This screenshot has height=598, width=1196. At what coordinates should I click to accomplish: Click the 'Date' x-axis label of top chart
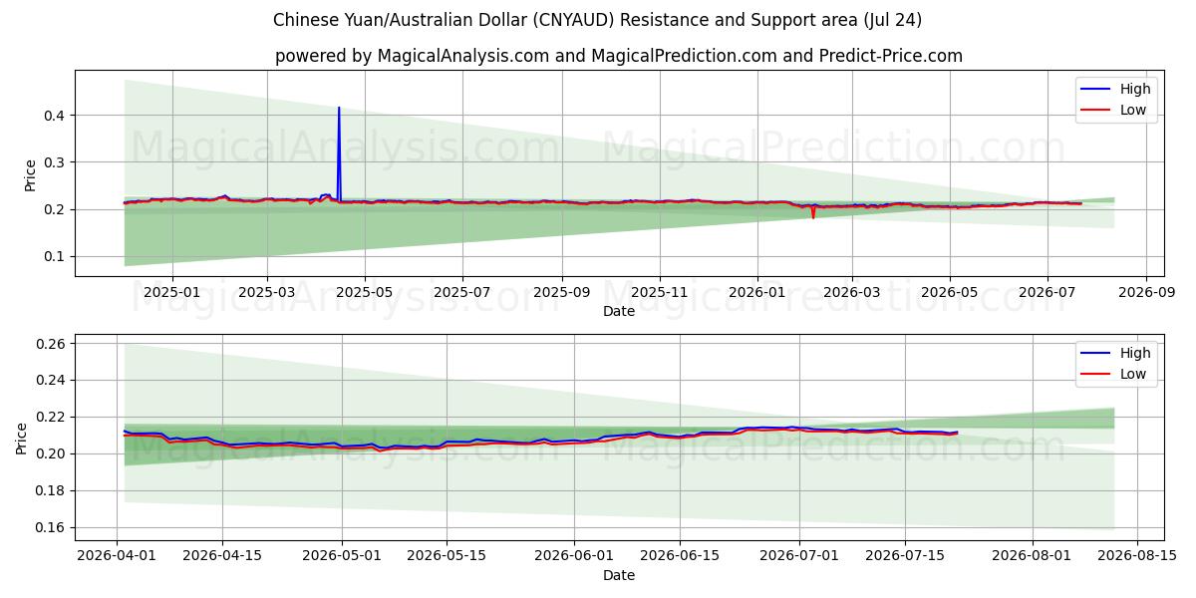click(x=619, y=312)
